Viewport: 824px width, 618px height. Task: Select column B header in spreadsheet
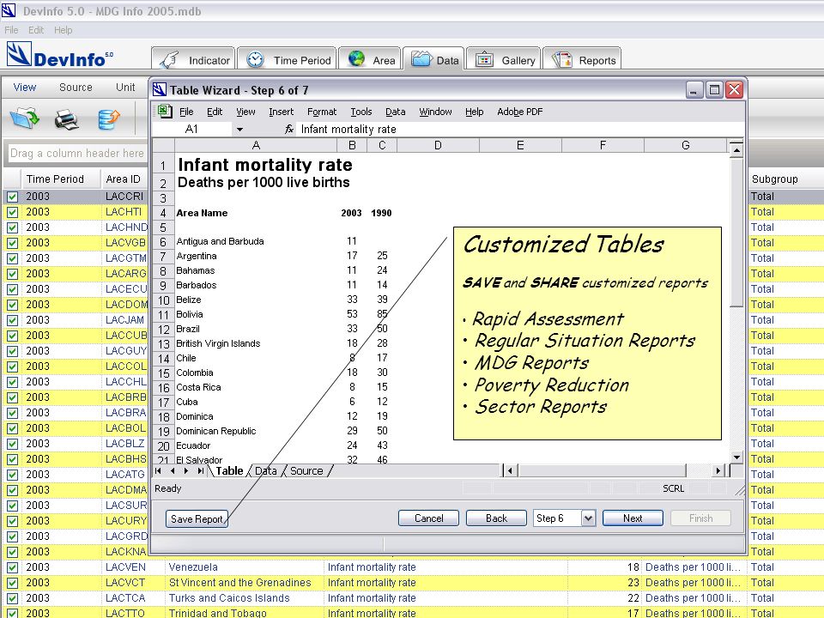coord(352,146)
